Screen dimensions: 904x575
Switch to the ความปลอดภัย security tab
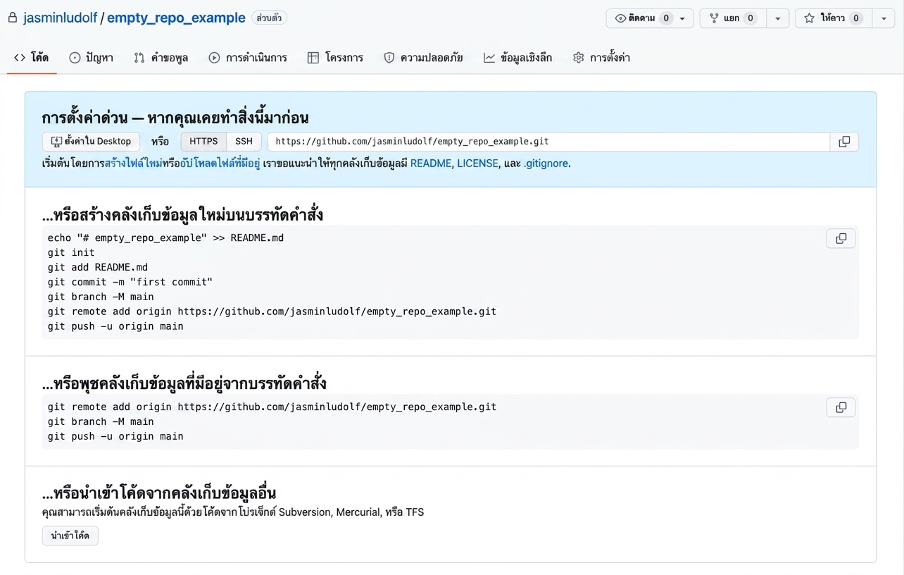[423, 58]
